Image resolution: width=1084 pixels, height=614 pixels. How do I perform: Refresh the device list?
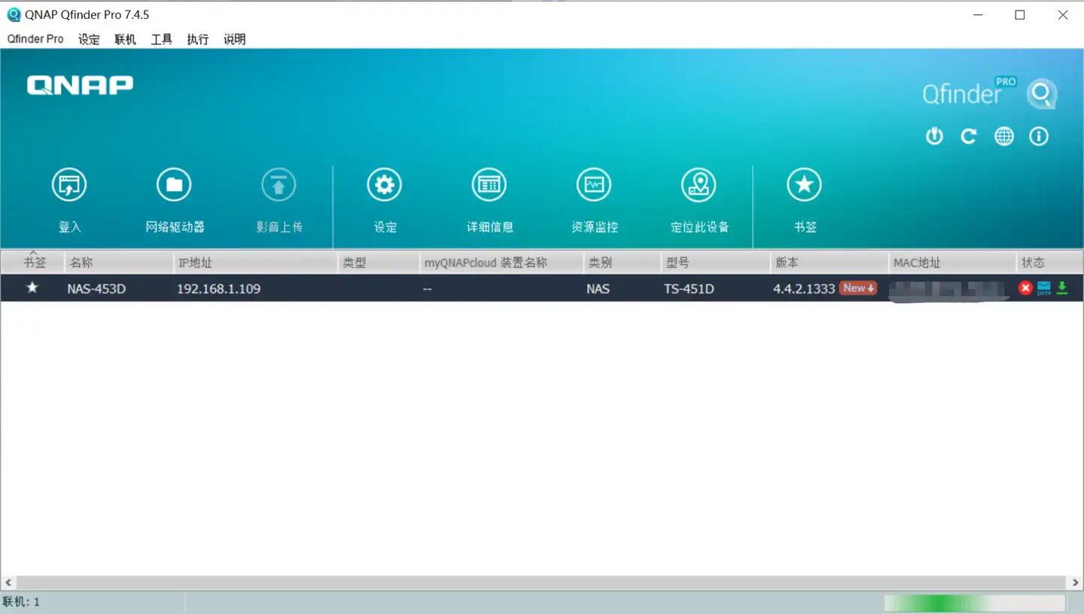click(x=969, y=136)
